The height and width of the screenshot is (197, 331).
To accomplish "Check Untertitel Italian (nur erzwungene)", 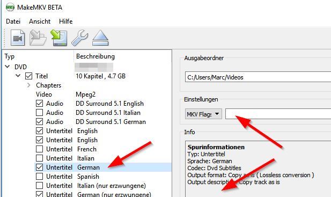I will [x=40, y=185].
